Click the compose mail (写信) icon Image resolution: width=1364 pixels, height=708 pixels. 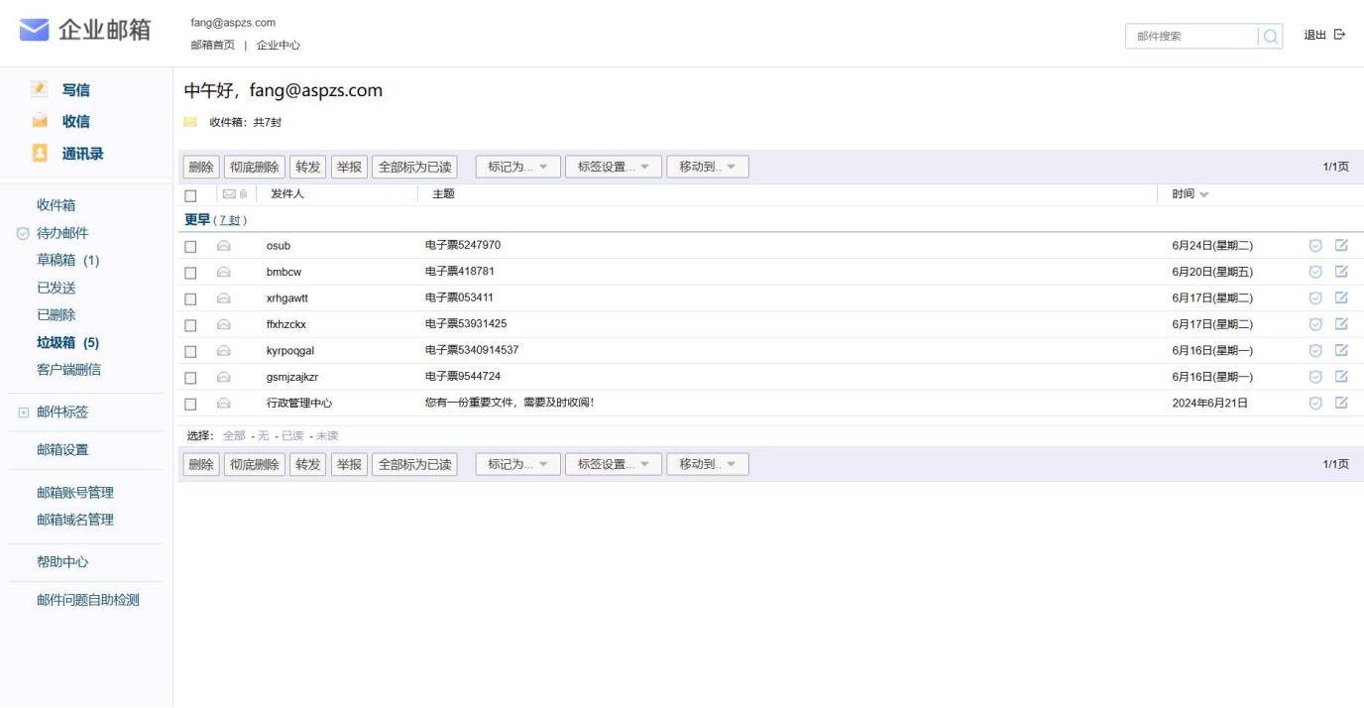pos(40,89)
